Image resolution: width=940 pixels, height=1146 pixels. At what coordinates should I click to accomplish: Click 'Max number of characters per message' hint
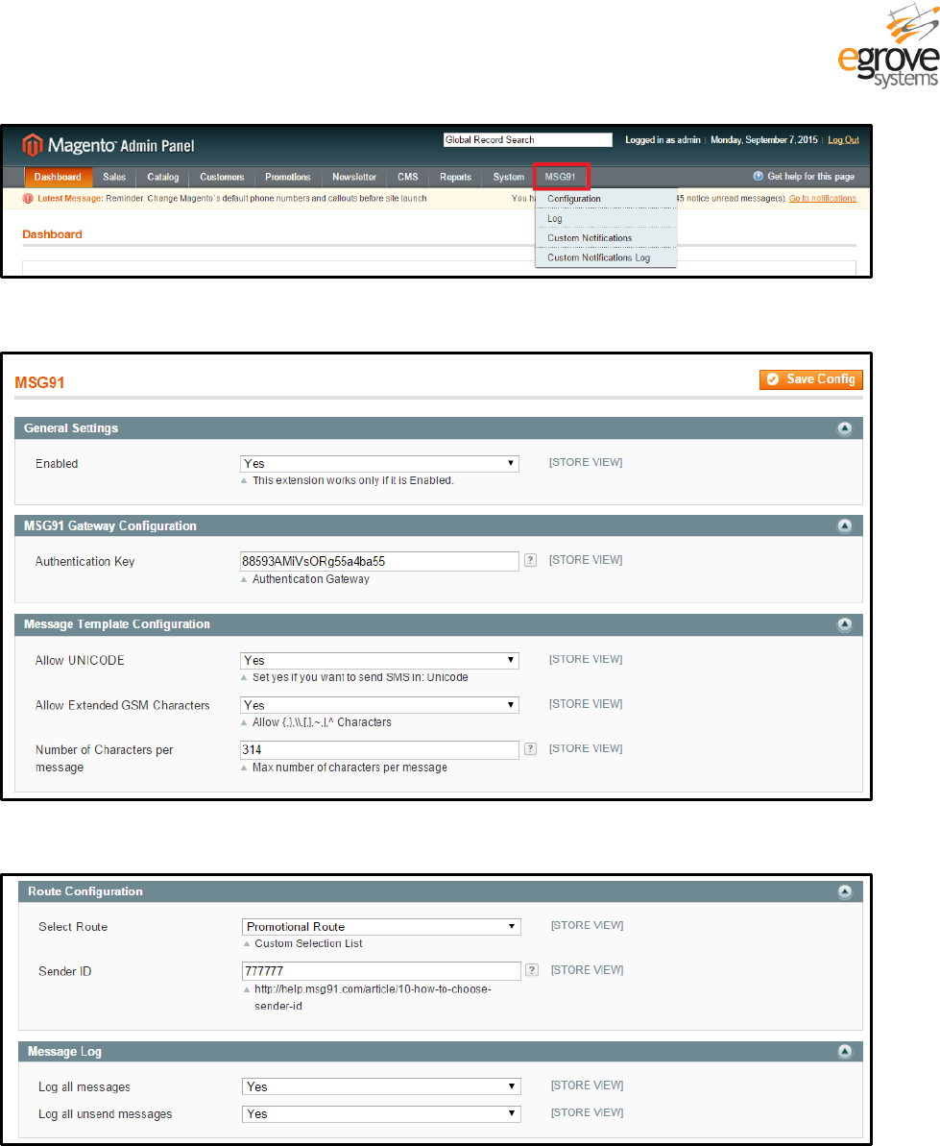coord(349,768)
